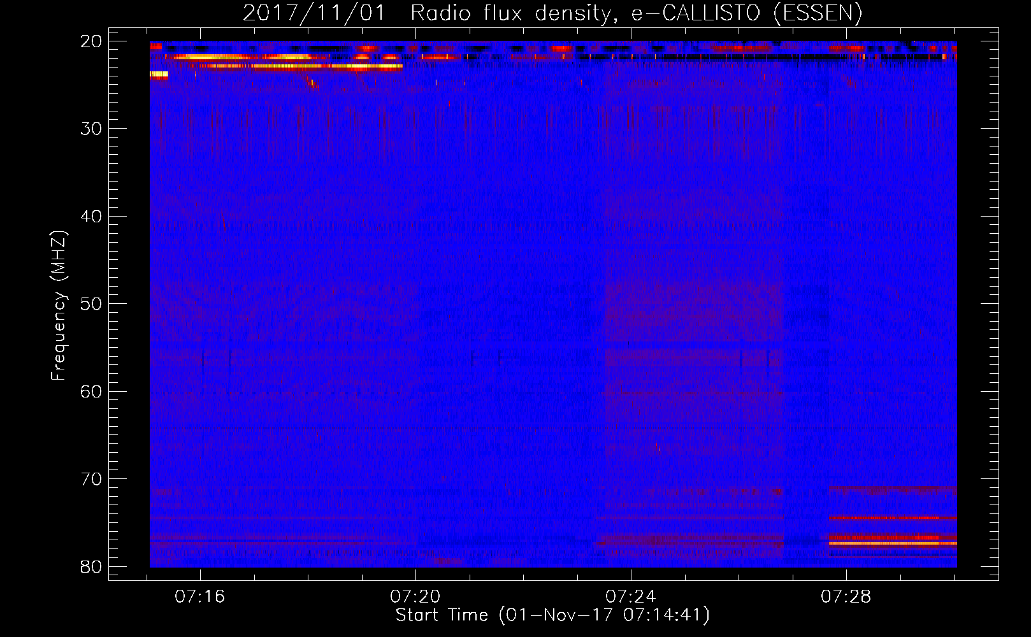The height and width of the screenshot is (637, 1031).
Task: Click the 2017/11/01 date in the title
Action: point(314,13)
